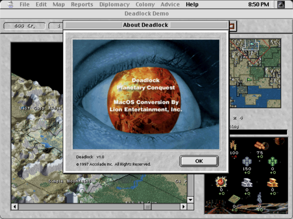Click the circuit board electronics icon
This screenshot has height=219, width=293.
tap(234, 199)
